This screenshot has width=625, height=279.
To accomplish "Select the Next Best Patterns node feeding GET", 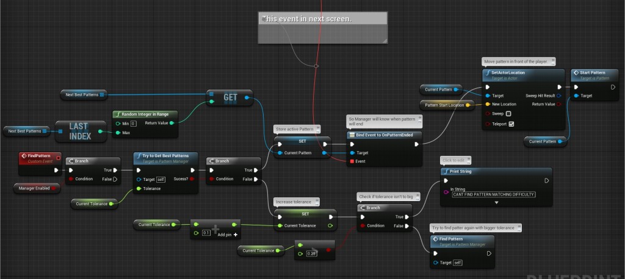I will 84,94.
